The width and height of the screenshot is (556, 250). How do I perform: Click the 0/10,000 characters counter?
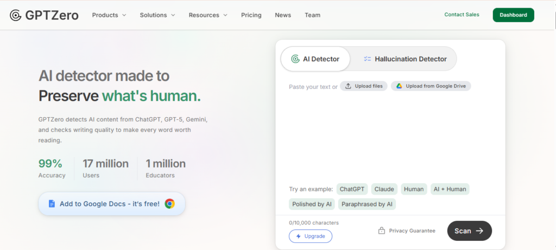click(x=314, y=223)
